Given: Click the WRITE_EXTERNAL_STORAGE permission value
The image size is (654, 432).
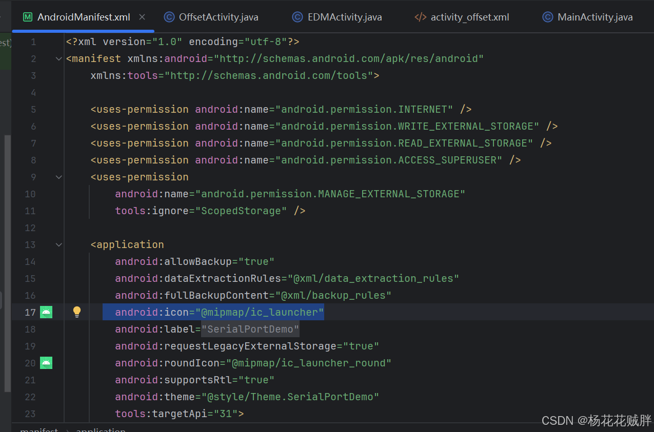Looking at the screenshot, I should click(x=407, y=126).
